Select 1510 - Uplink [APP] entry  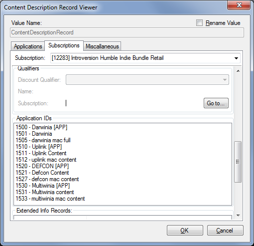(39, 147)
